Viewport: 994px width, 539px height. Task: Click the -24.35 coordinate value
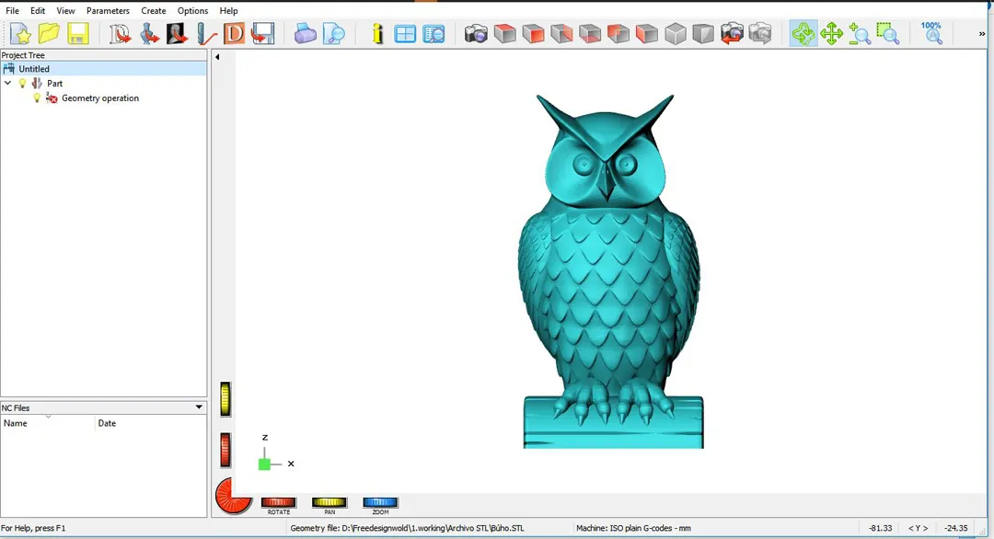tap(956, 528)
